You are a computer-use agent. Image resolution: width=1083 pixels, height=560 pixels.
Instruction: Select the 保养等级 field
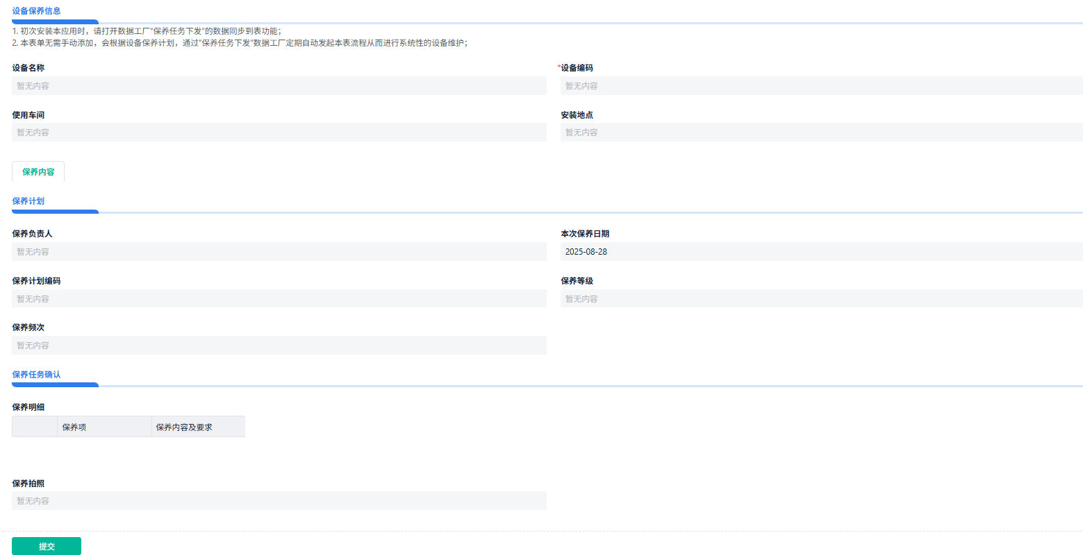(822, 299)
